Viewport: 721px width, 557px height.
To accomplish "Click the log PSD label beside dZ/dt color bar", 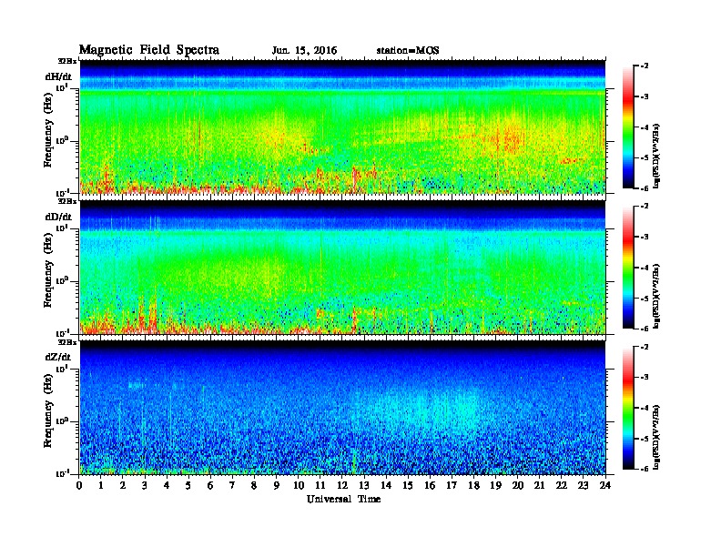I will 656,437.
